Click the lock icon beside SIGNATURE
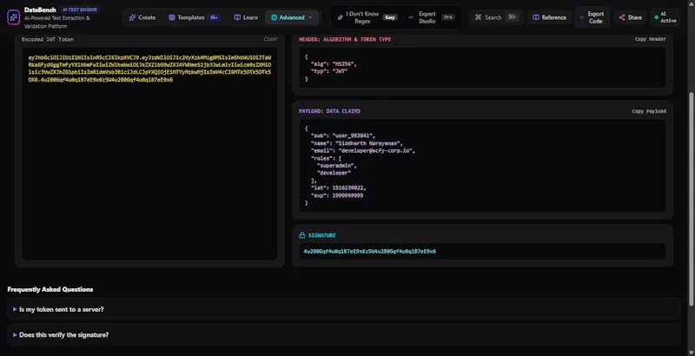The image size is (695, 356). 301,235
